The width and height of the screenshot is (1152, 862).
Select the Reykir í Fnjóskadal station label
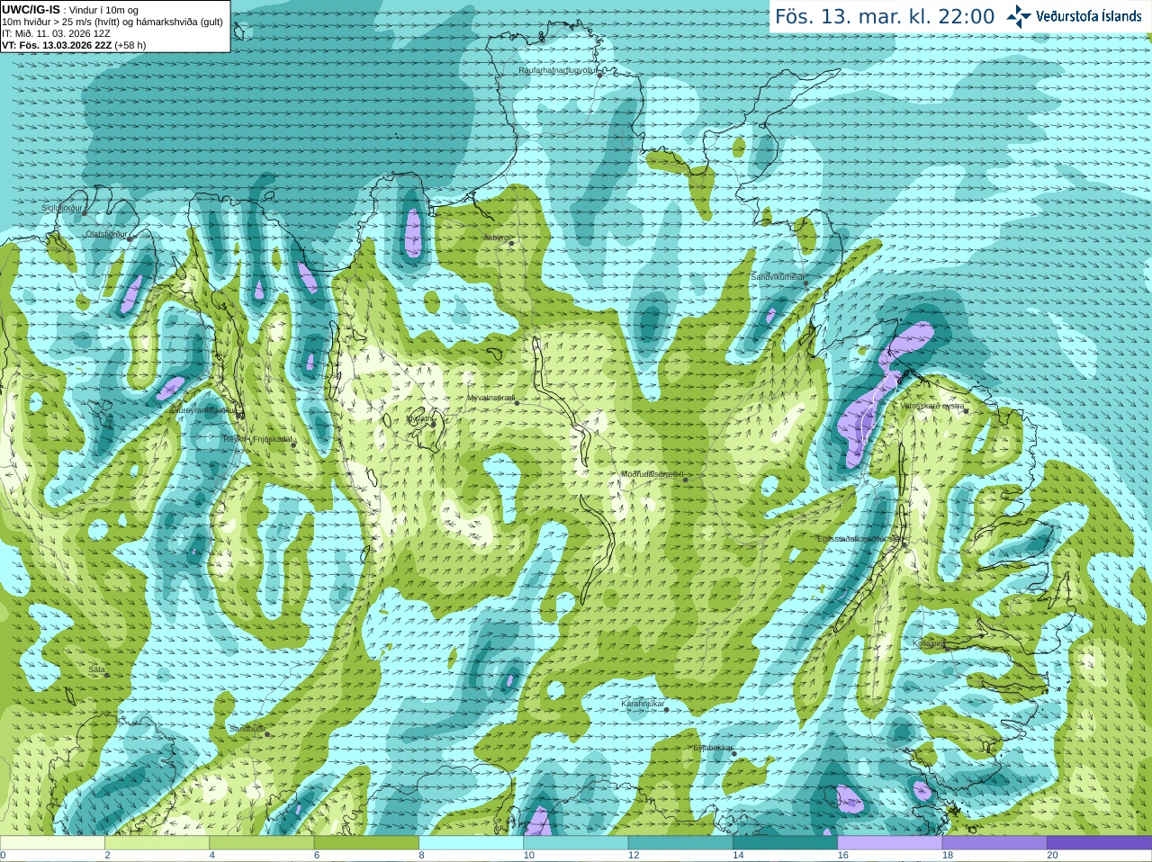click(257, 439)
